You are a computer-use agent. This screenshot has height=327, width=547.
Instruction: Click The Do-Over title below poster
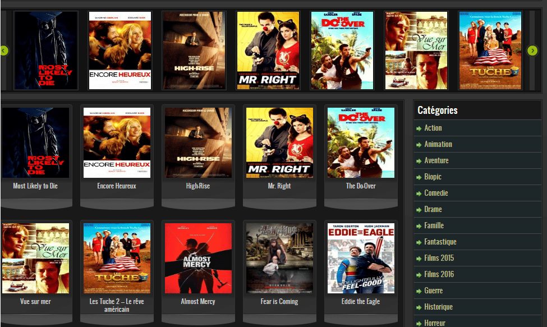361,186
